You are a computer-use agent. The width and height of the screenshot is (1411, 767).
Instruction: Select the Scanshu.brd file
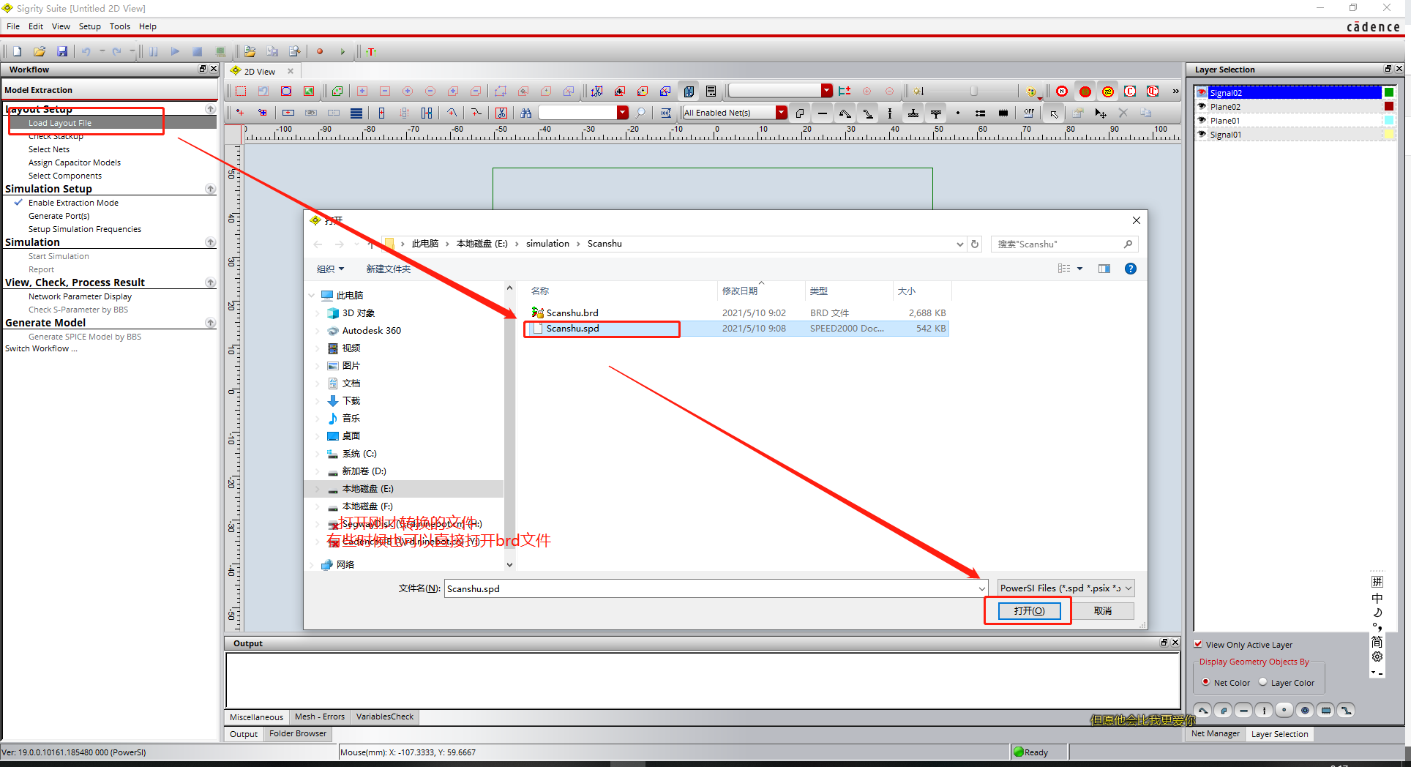pos(572,313)
